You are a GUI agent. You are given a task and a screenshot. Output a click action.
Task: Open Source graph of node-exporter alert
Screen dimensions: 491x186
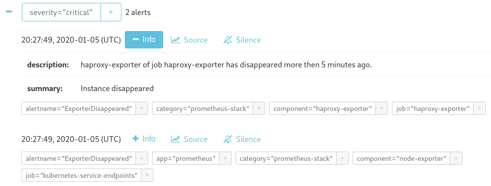189,139
